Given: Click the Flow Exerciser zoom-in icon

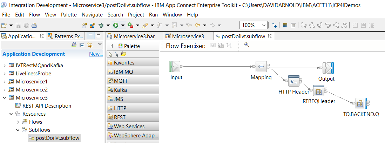Looking at the screenshot, I should (x=247, y=45).
